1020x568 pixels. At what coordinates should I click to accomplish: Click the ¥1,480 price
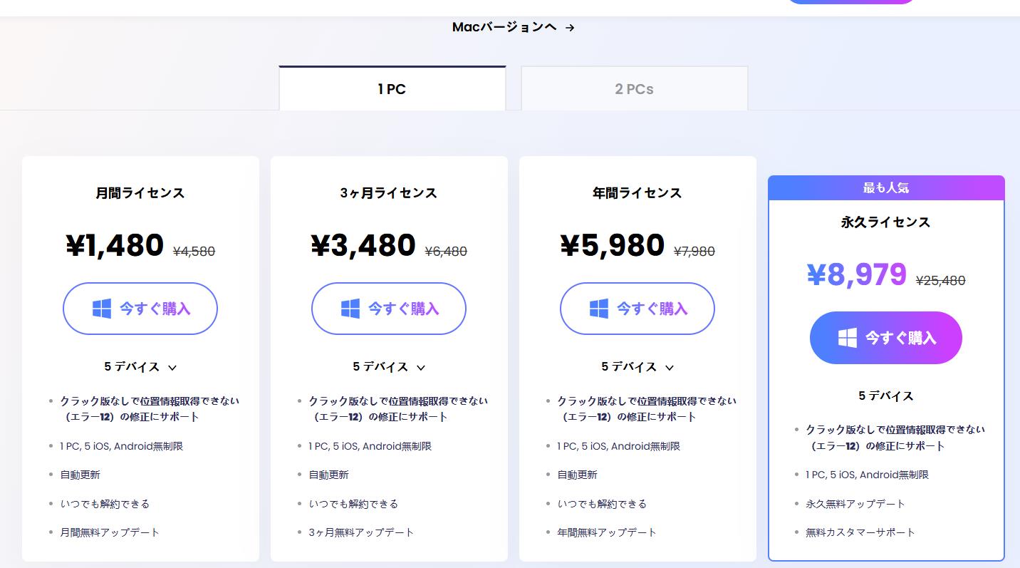tap(115, 245)
